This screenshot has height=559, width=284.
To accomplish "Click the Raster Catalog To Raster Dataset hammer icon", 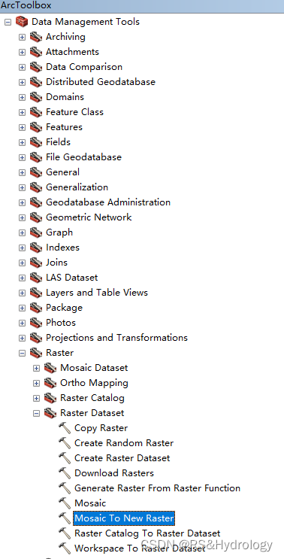I will [x=65, y=533].
